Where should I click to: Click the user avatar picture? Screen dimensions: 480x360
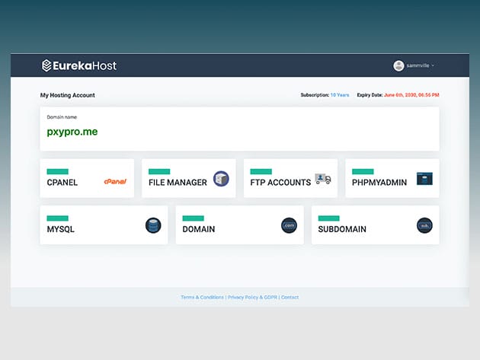point(398,65)
